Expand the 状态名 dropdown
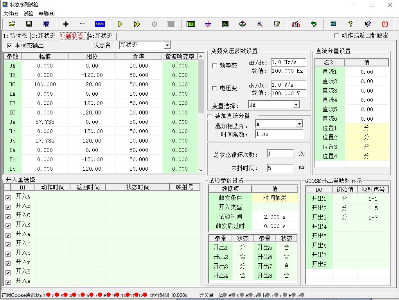This screenshot has height=300, width=399. [167, 45]
